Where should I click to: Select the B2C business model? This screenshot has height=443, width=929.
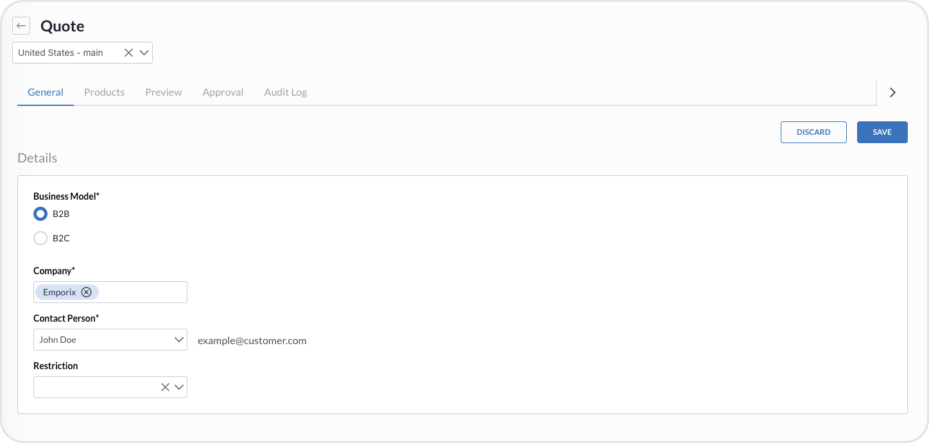[40, 238]
